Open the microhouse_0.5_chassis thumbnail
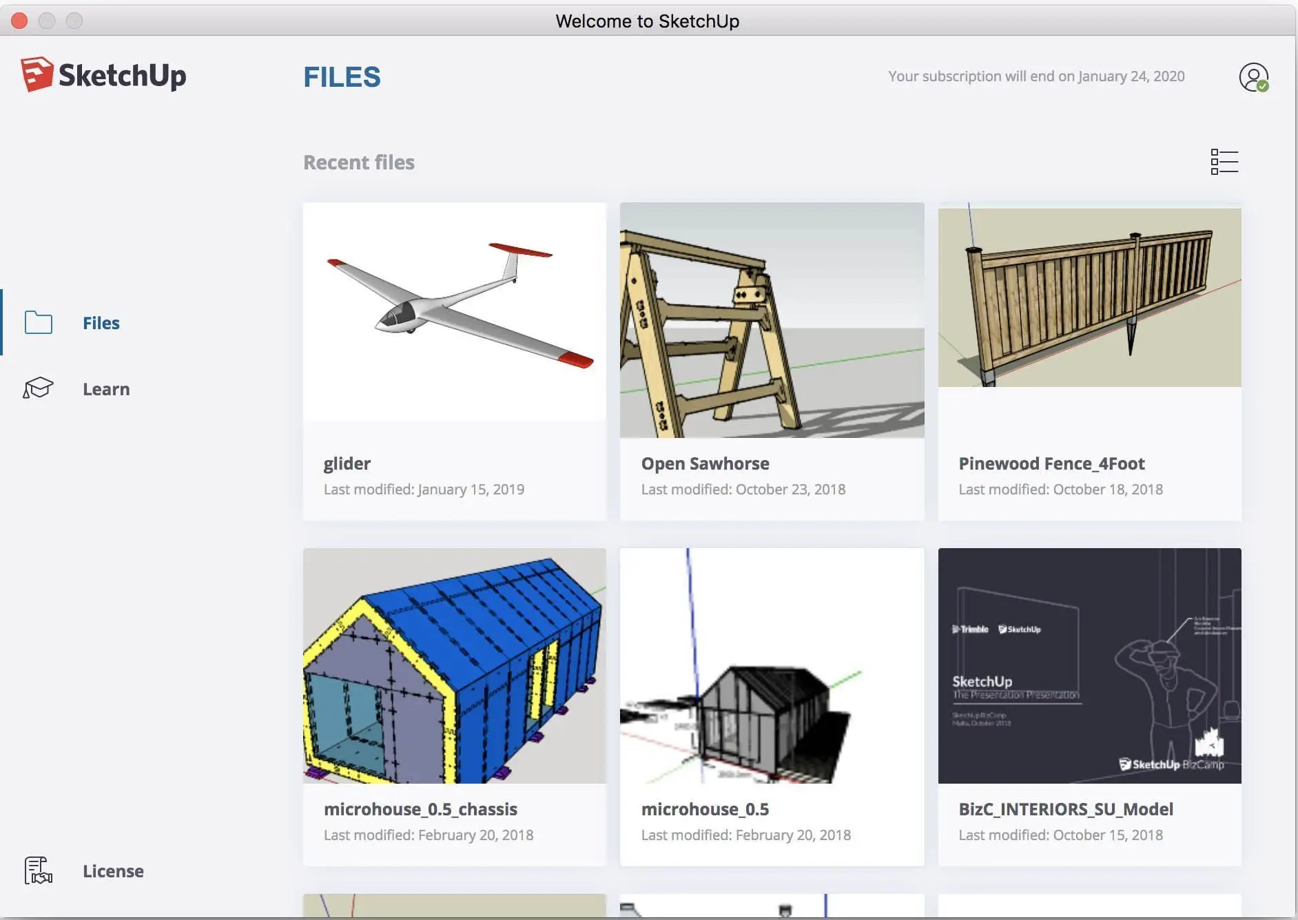The height and width of the screenshot is (920, 1298). pos(455,666)
